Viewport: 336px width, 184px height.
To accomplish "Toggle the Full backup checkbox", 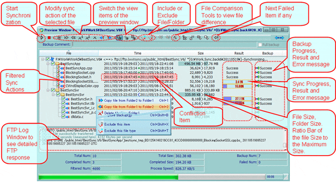I will point(260,45).
